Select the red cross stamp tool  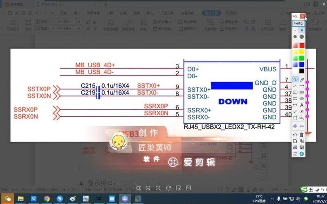302,111
